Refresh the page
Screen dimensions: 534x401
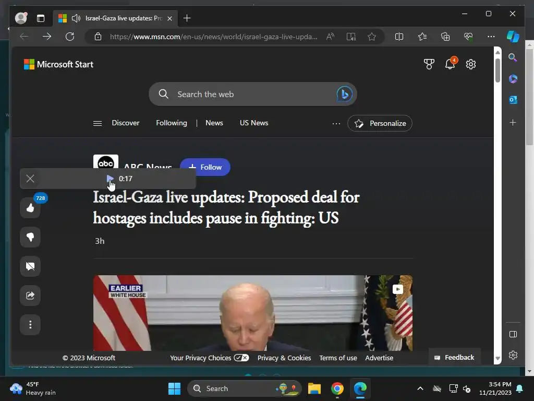tap(70, 37)
